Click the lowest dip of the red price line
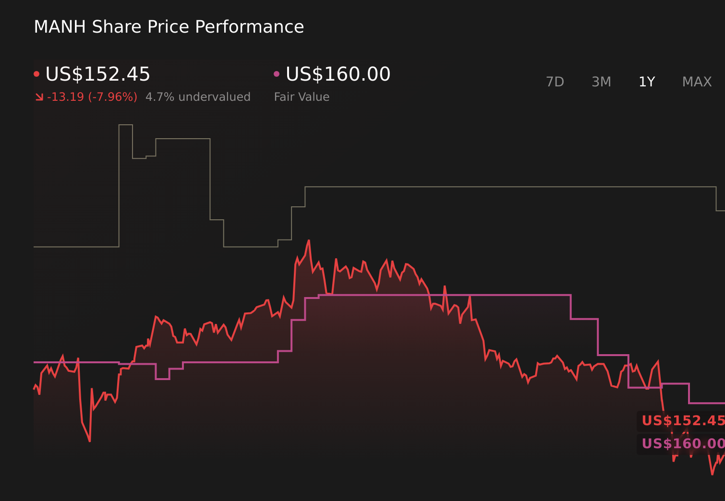The width and height of the screenshot is (725, 501). point(90,441)
